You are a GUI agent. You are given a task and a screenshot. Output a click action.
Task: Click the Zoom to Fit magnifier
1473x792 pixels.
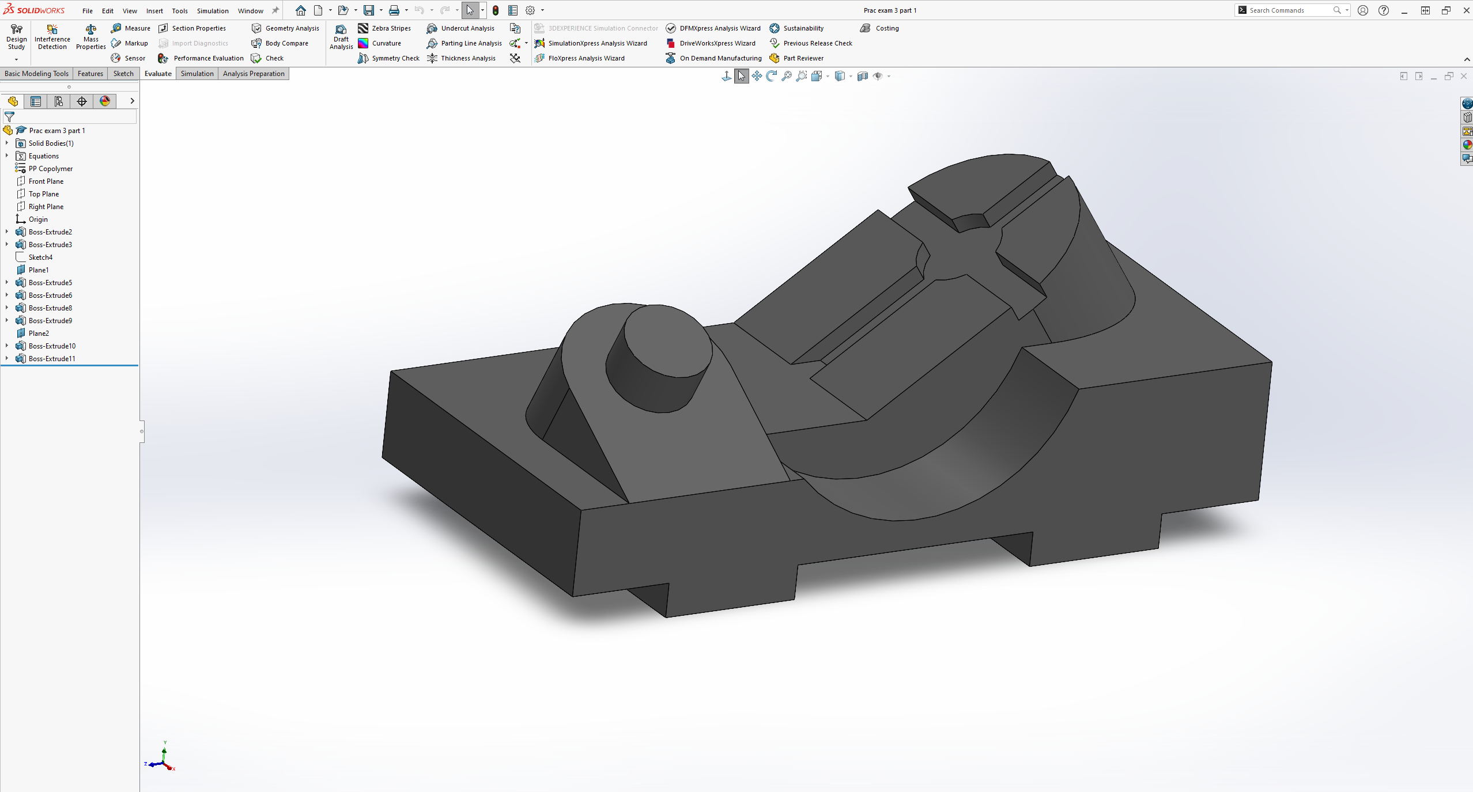(787, 76)
